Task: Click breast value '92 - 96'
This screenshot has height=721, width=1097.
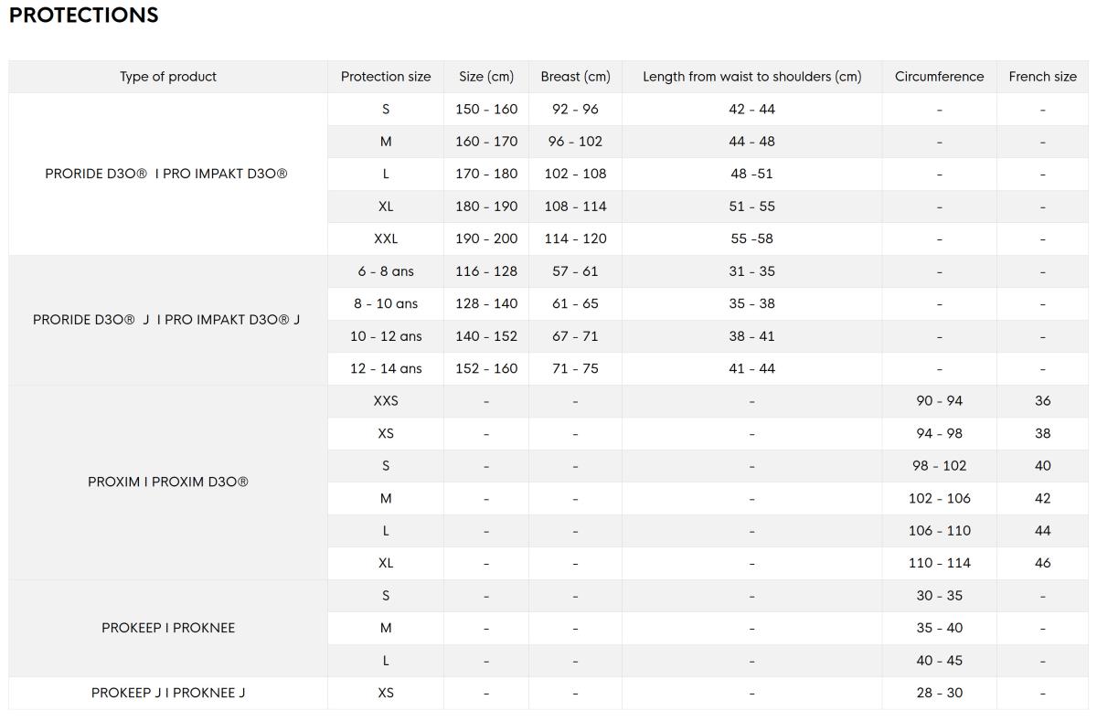Action: click(575, 109)
